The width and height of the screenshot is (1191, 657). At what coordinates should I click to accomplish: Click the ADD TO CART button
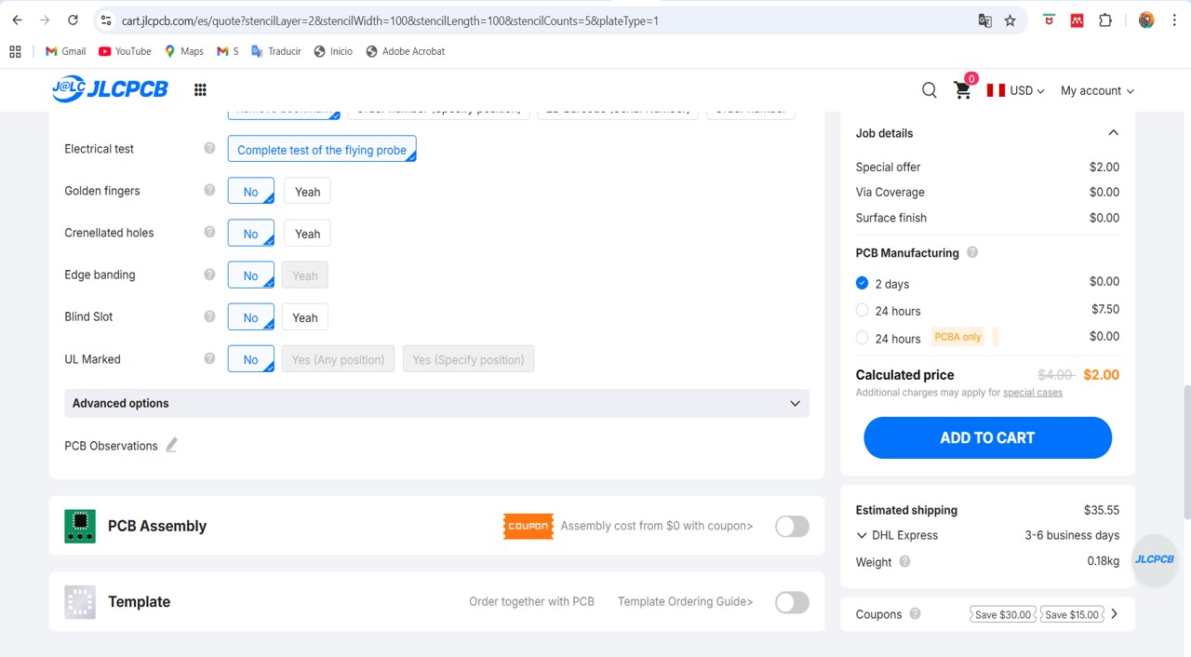pos(987,437)
